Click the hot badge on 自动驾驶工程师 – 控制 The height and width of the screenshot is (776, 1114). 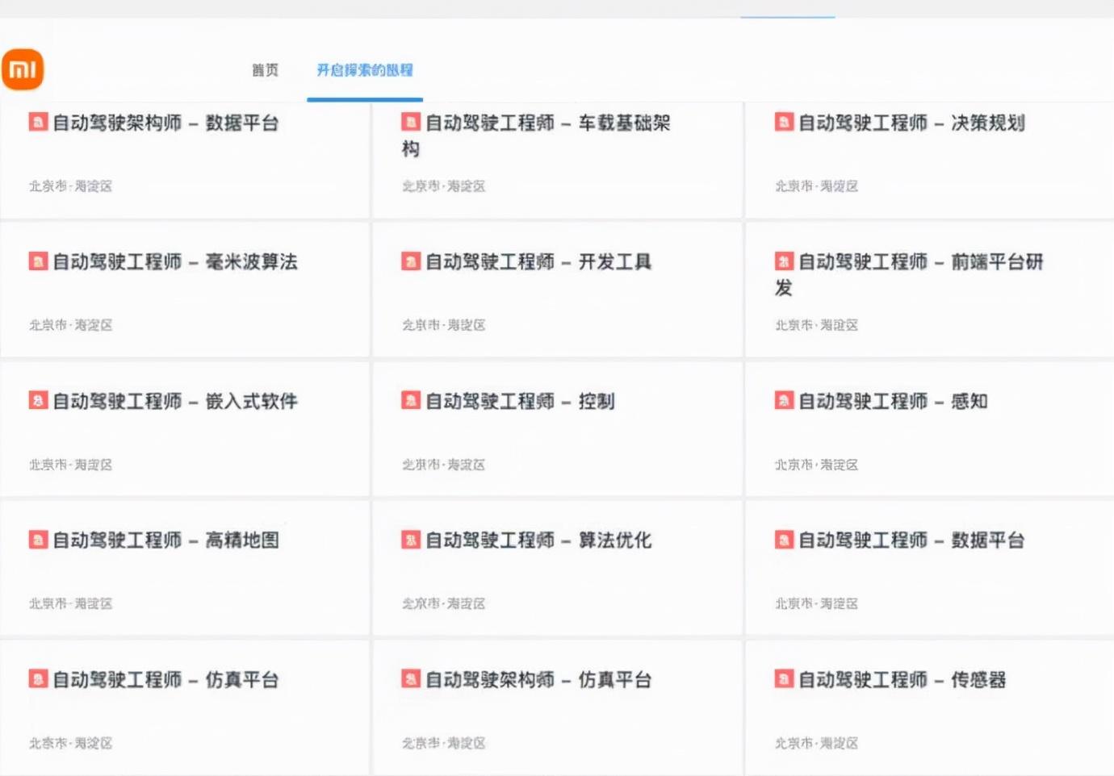tap(410, 400)
